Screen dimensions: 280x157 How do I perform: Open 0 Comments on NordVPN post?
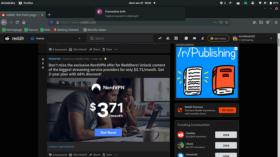point(58,155)
